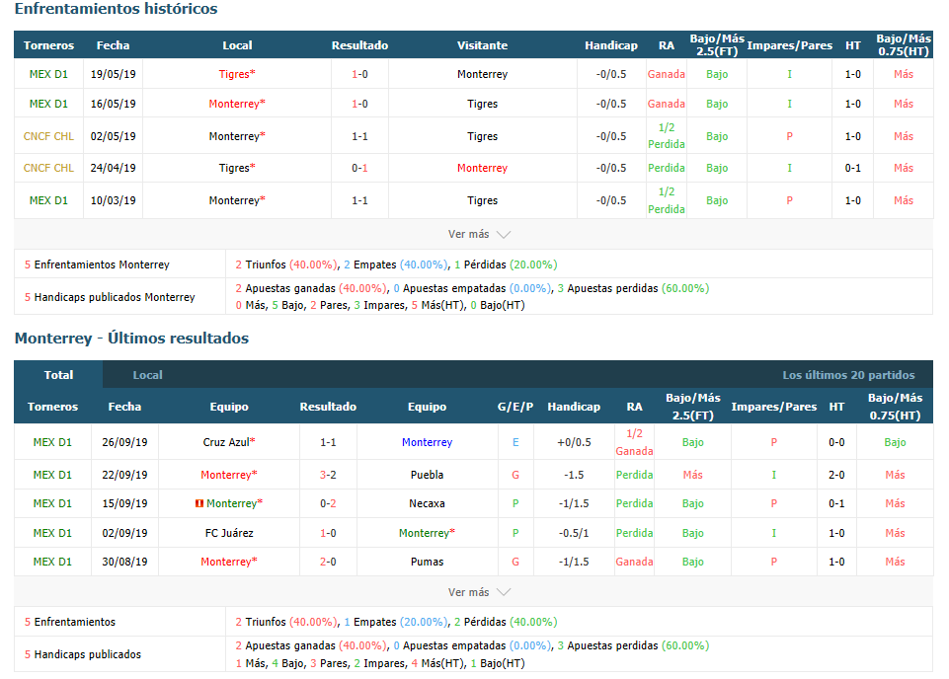The width and height of the screenshot is (949, 679).
Task: Click 'Enfrentamientos históricos' section heading
Action: (117, 9)
